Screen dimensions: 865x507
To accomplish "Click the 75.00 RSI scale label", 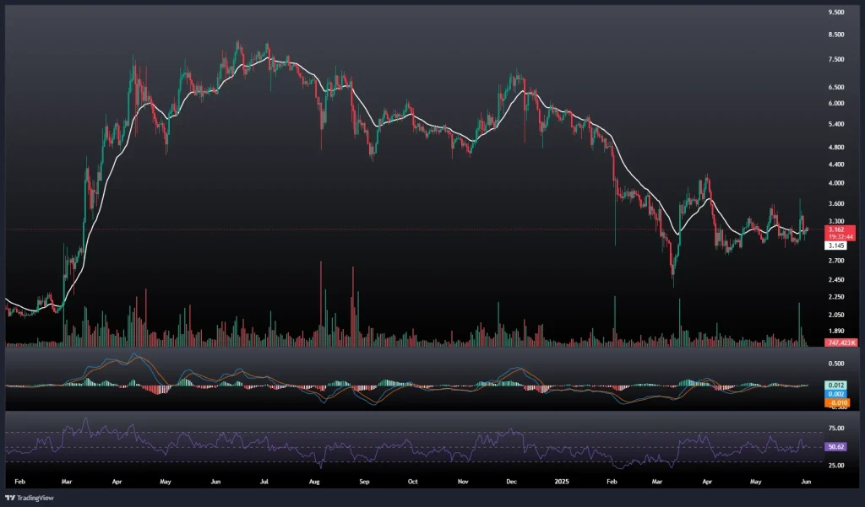I will (x=836, y=429).
